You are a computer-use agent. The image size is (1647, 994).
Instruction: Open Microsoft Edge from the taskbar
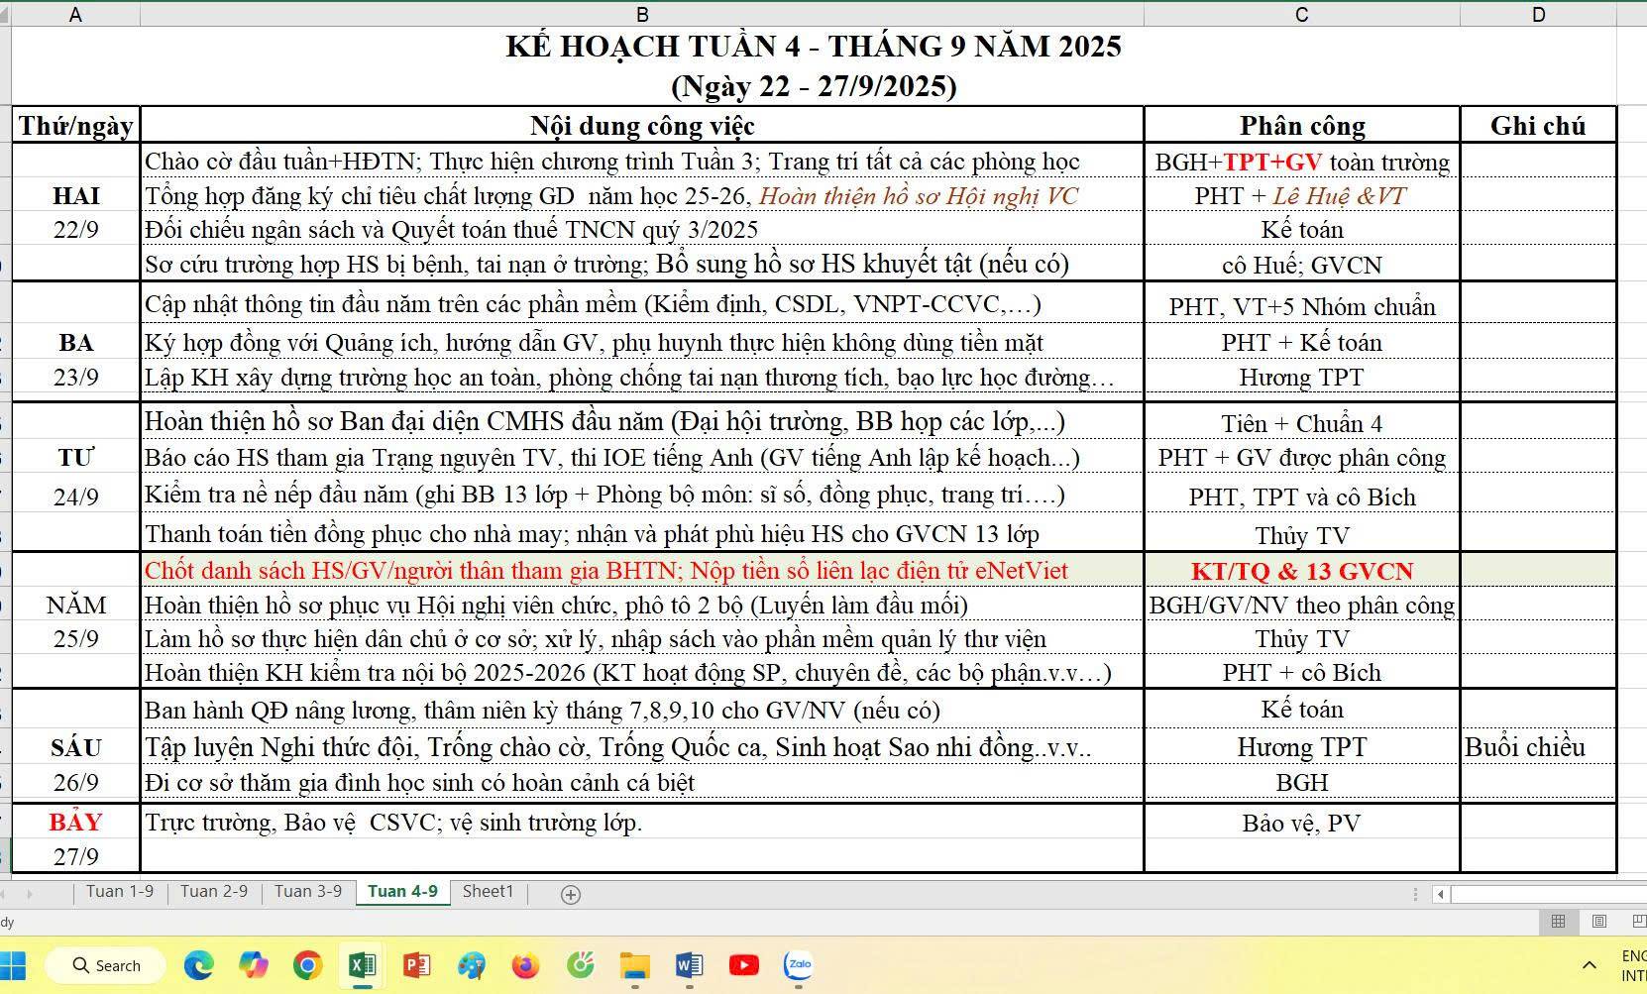(199, 965)
